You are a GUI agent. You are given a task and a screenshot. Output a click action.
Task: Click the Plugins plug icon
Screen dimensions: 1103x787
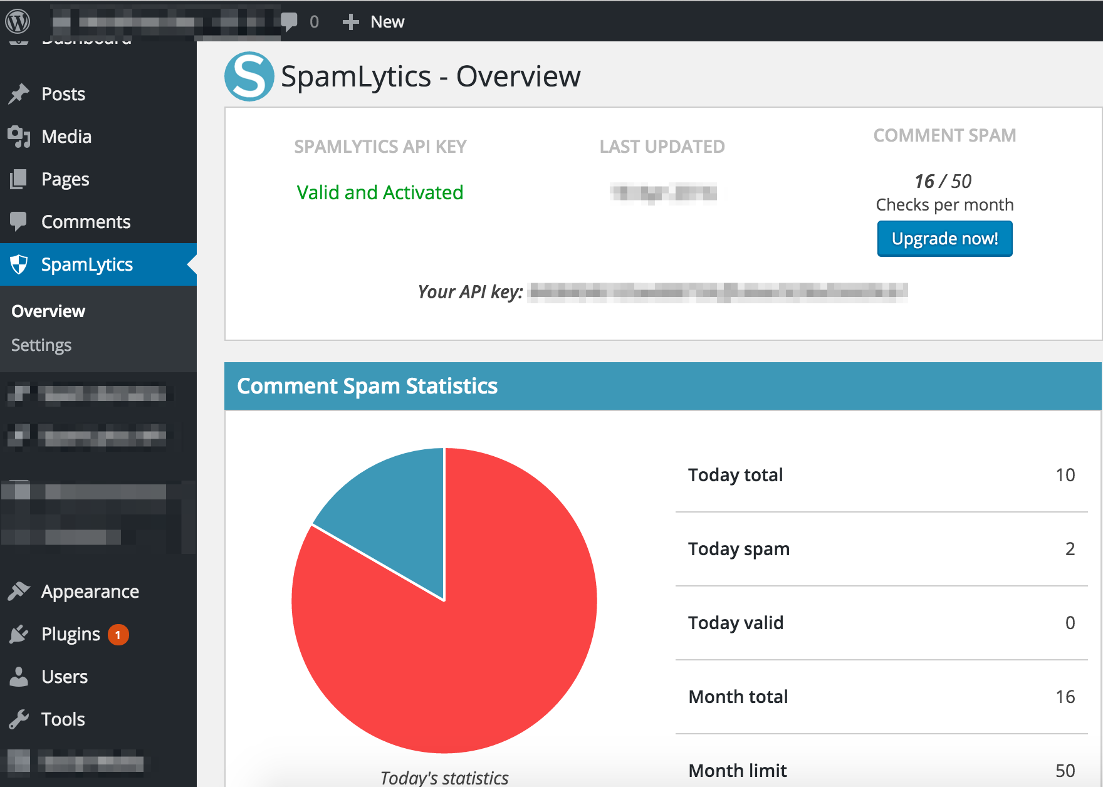[x=19, y=634]
